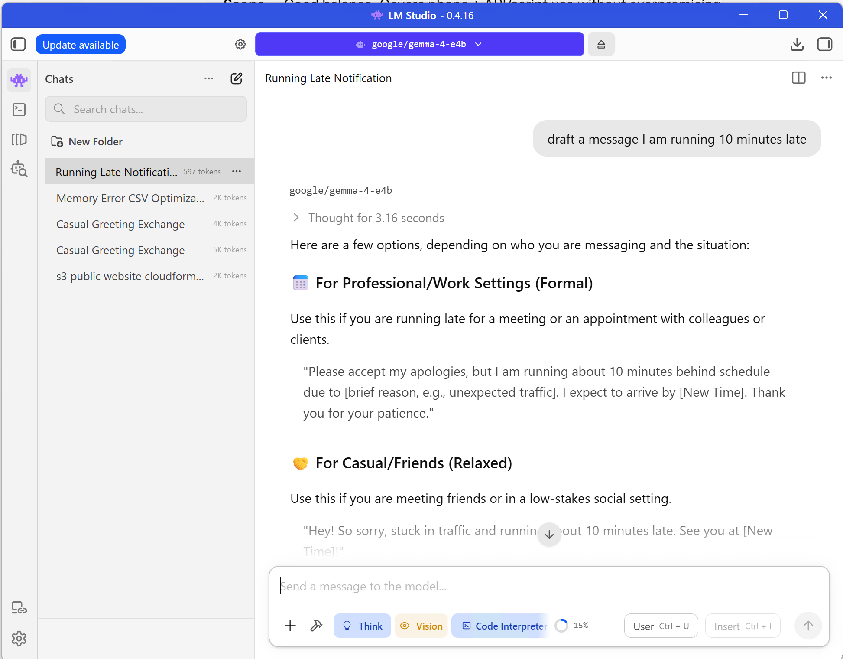Toggle the Vision capability
Screen dimensions: 843x659
click(421, 626)
